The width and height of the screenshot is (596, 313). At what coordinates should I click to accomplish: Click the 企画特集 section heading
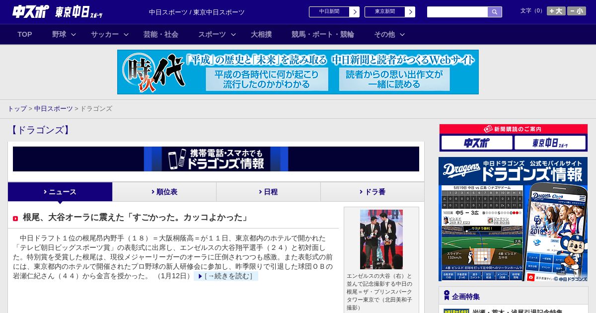[466, 297]
